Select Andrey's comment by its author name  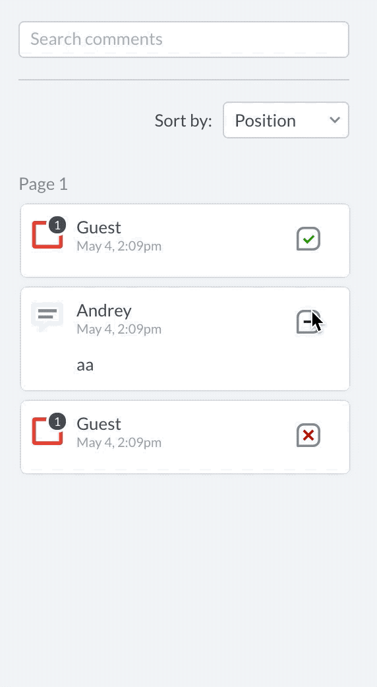[104, 310]
